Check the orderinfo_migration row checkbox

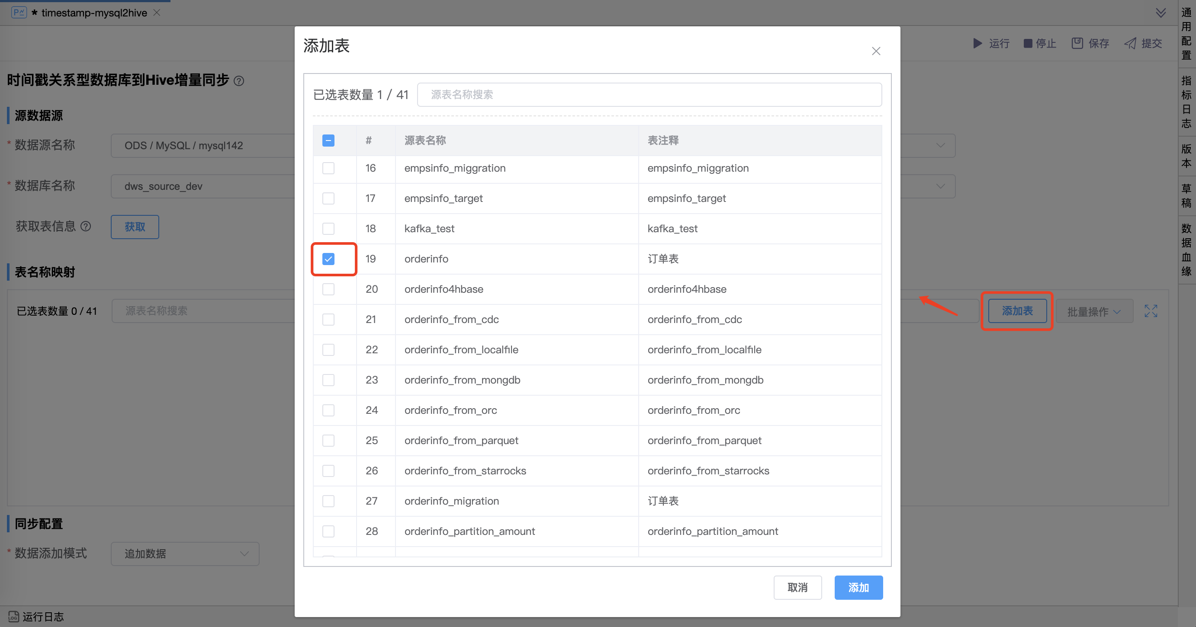pos(328,501)
